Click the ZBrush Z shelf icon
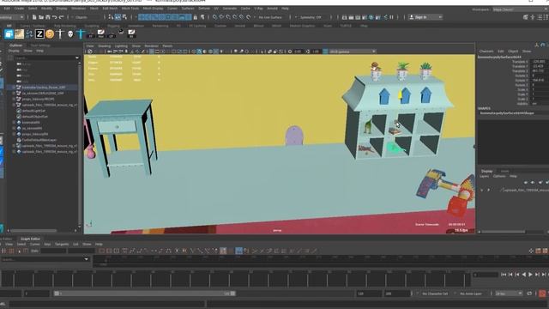The height and width of the screenshot is (309, 549). pos(39,34)
